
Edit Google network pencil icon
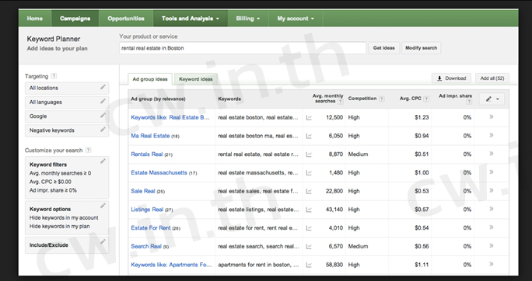point(103,116)
